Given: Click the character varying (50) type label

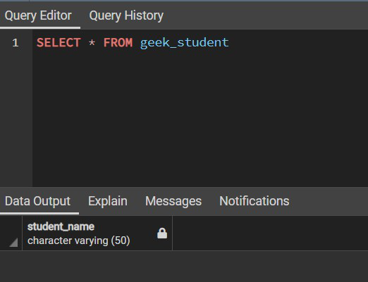Looking at the screenshot, I should click(79, 241).
